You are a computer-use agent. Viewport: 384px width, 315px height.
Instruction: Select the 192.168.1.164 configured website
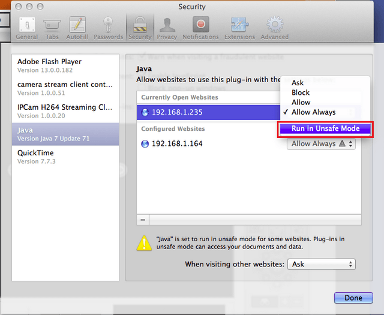pyautogui.click(x=249, y=143)
